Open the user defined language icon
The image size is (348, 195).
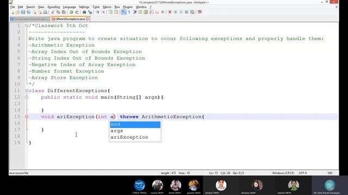[140, 12]
